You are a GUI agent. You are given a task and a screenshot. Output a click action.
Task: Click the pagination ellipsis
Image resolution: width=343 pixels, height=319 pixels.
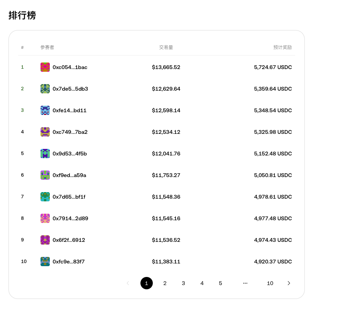245,283
